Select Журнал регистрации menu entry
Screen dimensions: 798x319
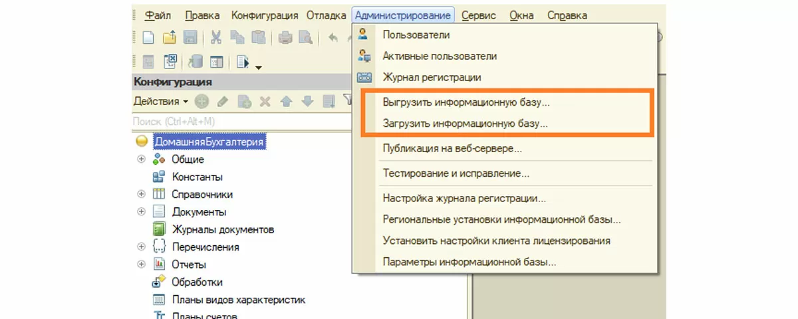tap(505, 77)
